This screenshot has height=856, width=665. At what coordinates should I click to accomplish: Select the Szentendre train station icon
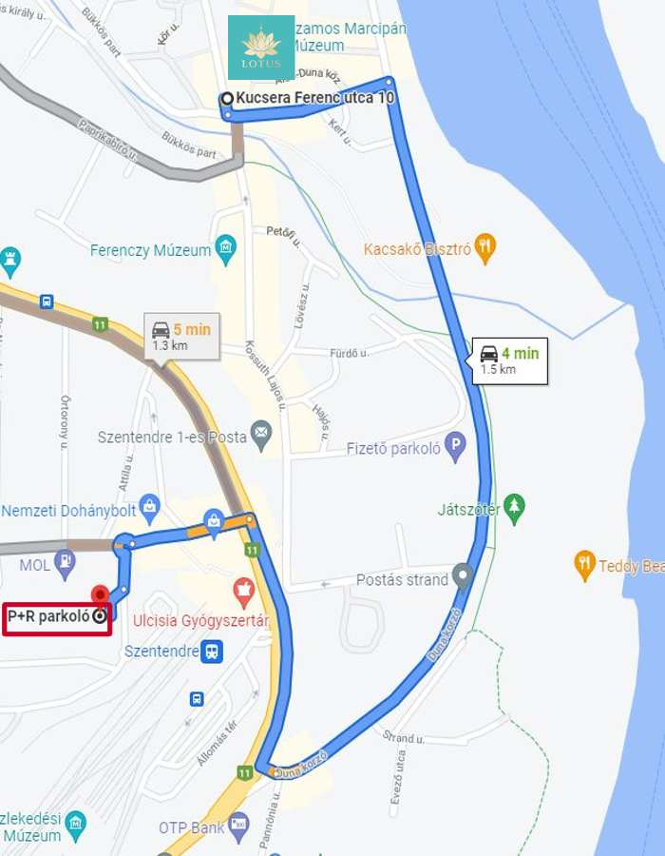[212, 652]
